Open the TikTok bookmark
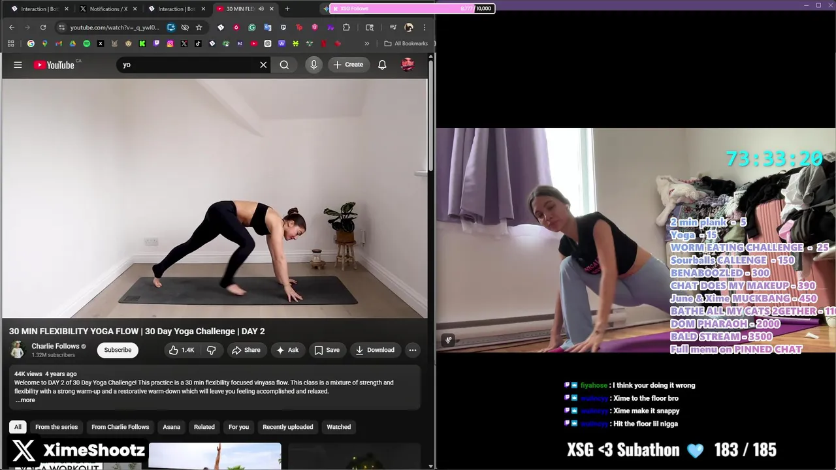 pyautogui.click(x=198, y=44)
